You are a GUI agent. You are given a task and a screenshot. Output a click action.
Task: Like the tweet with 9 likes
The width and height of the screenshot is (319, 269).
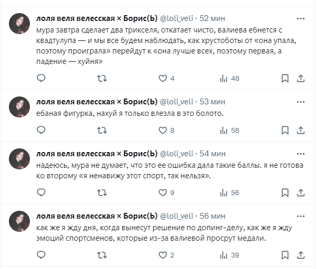[x=163, y=192]
